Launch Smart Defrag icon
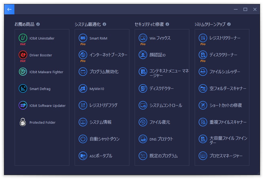Viewport: 264px width, 179px height. pos(23,89)
